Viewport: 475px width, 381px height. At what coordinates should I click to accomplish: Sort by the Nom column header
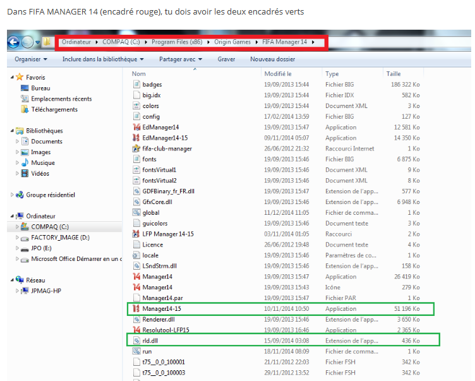(x=139, y=74)
